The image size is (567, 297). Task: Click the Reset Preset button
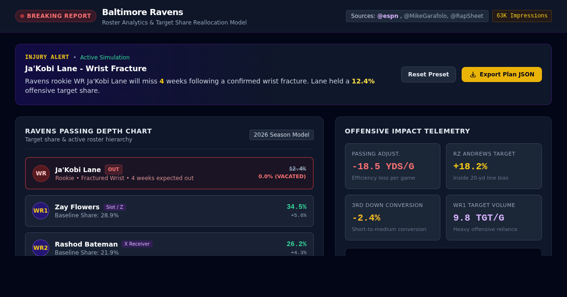tap(429, 74)
